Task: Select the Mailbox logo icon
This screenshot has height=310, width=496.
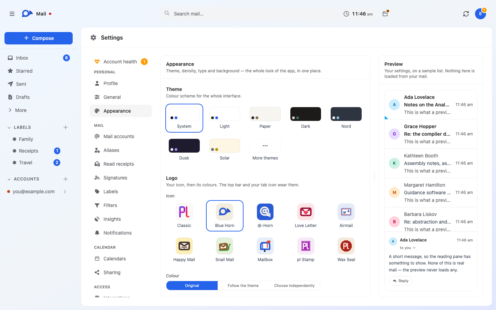Action: [265, 250]
